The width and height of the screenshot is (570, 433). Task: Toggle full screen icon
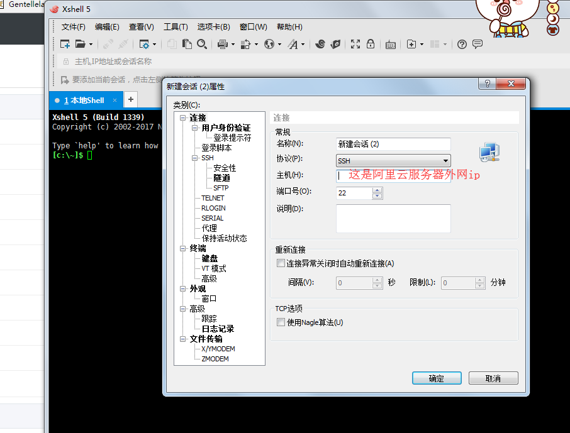(355, 45)
